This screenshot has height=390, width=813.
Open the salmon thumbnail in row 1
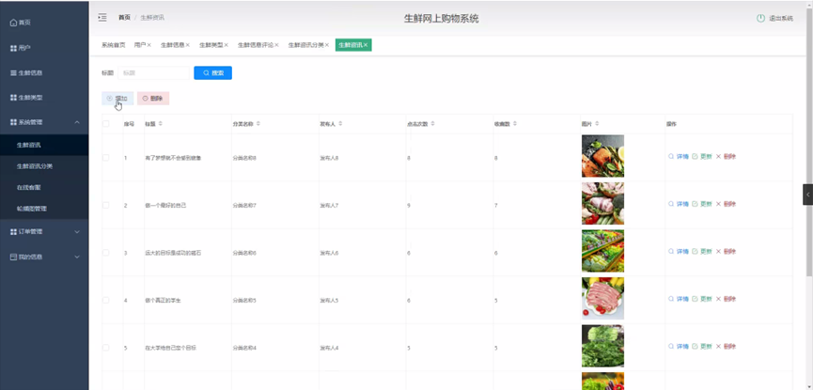pyautogui.click(x=602, y=156)
